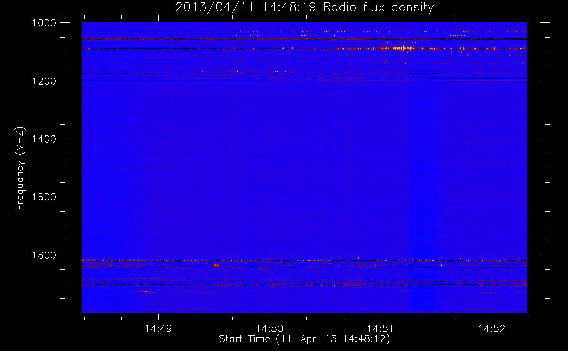Screen dimensions: 568x351
Task: Click the 1400 frequency tick label
Action: [x=44, y=139]
